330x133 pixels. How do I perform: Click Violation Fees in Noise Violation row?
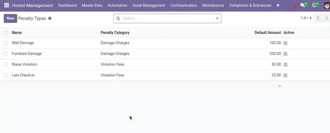point(112,64)
